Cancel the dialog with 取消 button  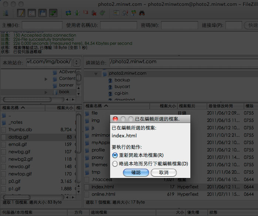point(164,172)
